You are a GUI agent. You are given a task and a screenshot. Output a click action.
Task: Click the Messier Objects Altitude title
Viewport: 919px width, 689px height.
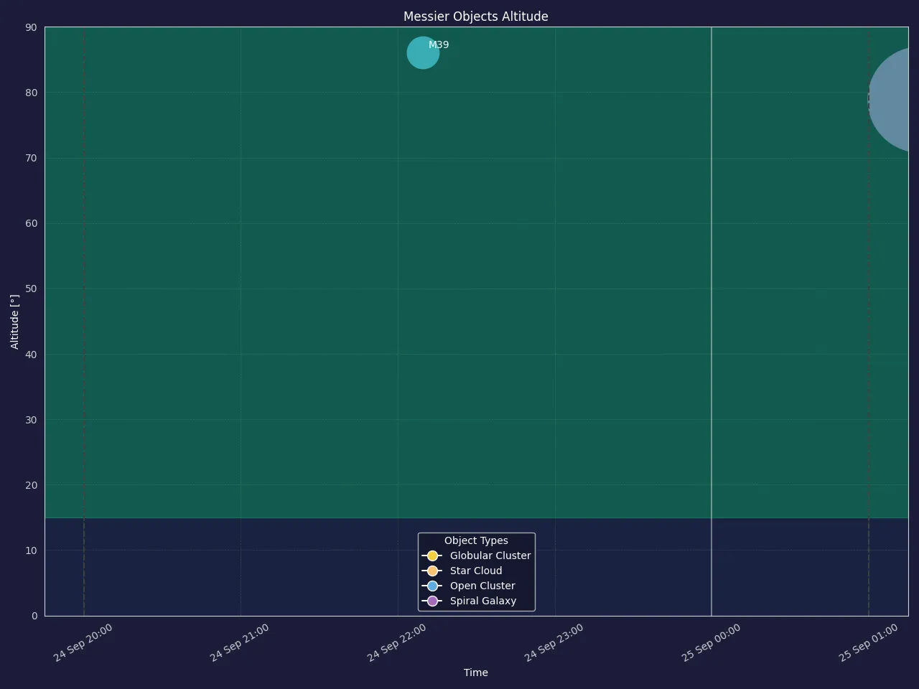coord(476,17)
